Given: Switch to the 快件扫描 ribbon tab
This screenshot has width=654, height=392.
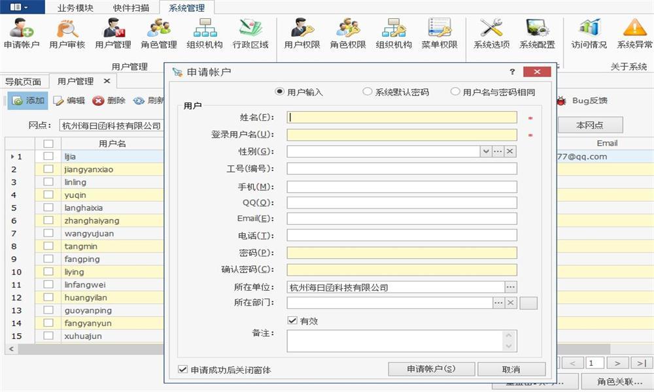Looking at the screenshot, I should [x=131, y=8].
